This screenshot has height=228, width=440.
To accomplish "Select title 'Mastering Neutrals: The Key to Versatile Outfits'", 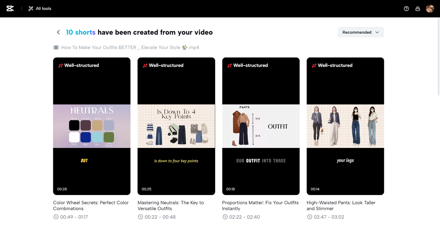I will coord(171,205).
